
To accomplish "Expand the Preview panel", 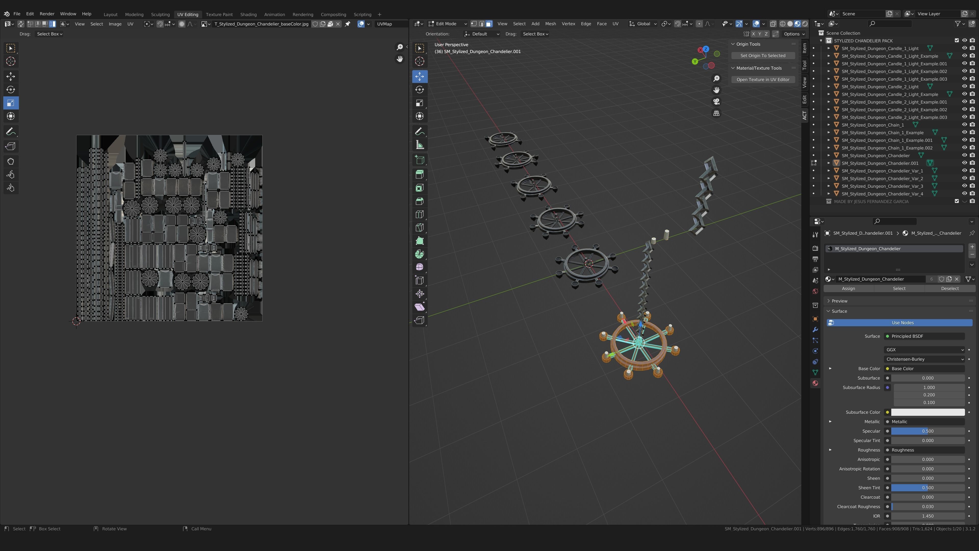I will pyautogui.click(x=839, y=301).
